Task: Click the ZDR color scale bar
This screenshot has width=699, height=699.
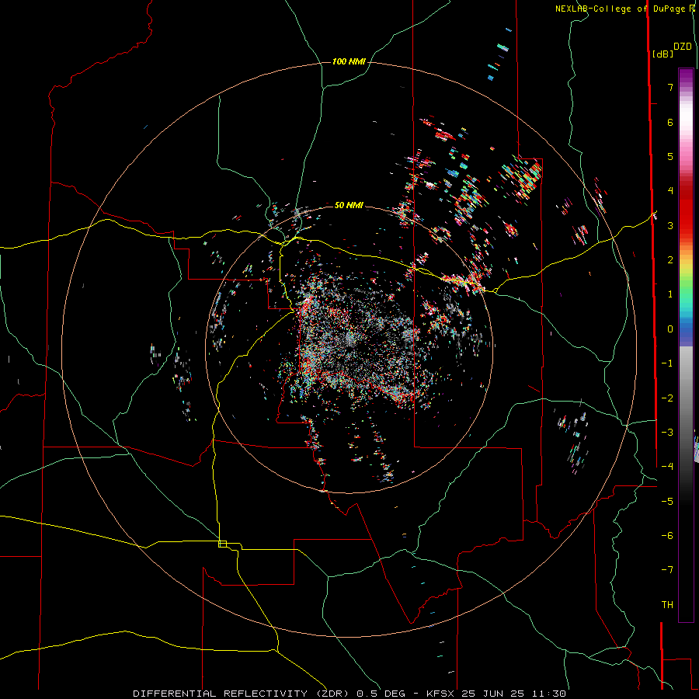Action: click(x=686, y=345)
